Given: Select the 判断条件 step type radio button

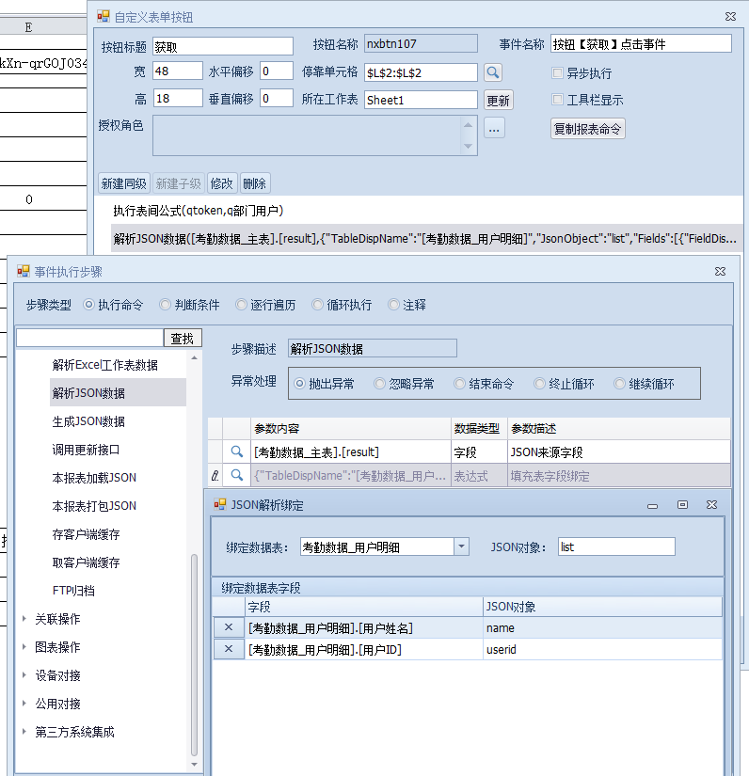Looking at the screenshot, I should (x=166, y=305).
